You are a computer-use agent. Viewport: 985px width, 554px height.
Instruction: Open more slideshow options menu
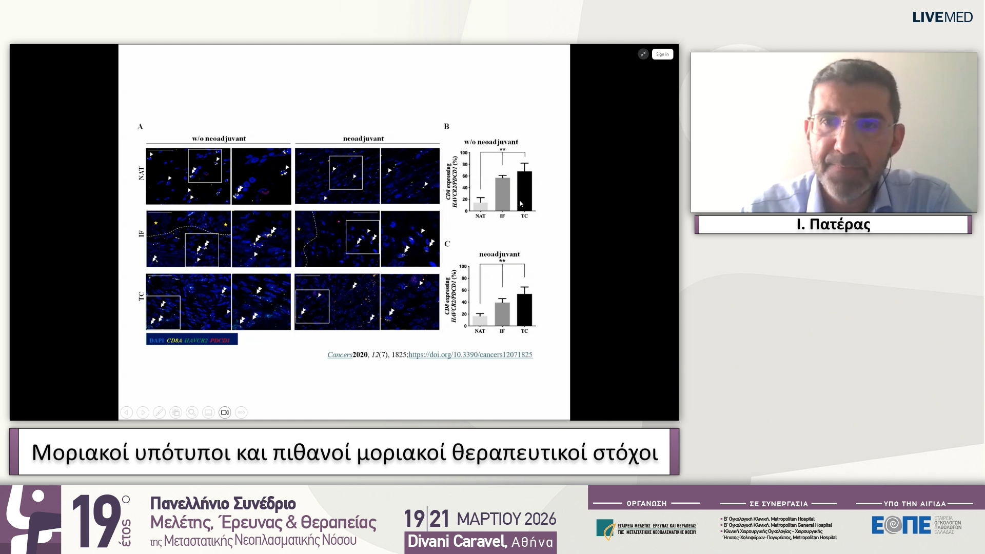(x=241, y=412)
